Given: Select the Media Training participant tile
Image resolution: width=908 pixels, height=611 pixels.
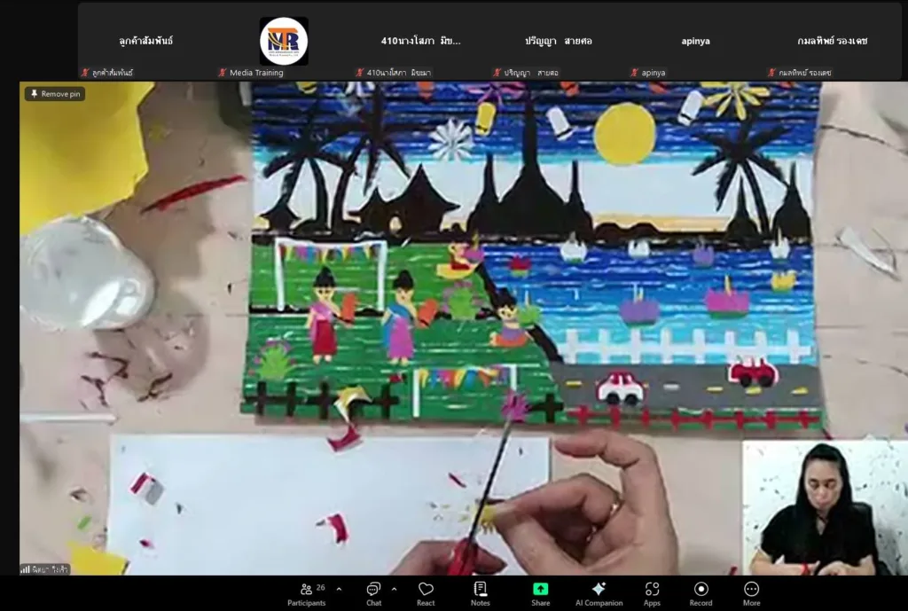Looking at the screenshot, I should tap(284, 41).
